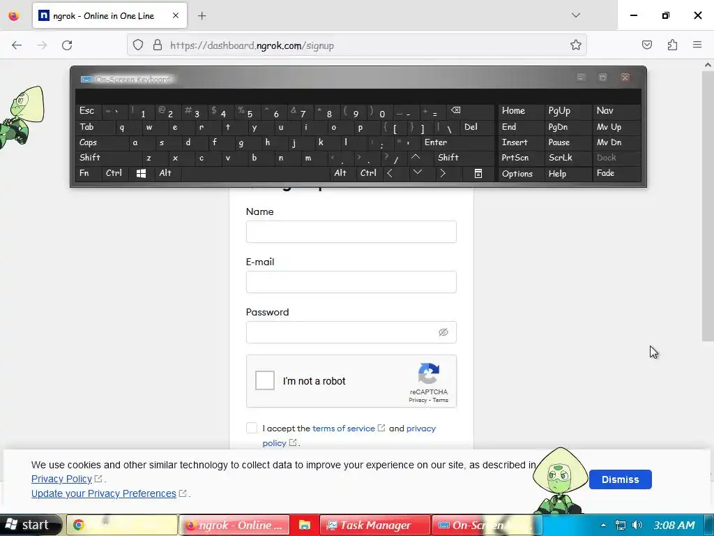This screenshot has width=714, height=536.
Task: Reload the ngrok signup page
Action: (67, 45)
